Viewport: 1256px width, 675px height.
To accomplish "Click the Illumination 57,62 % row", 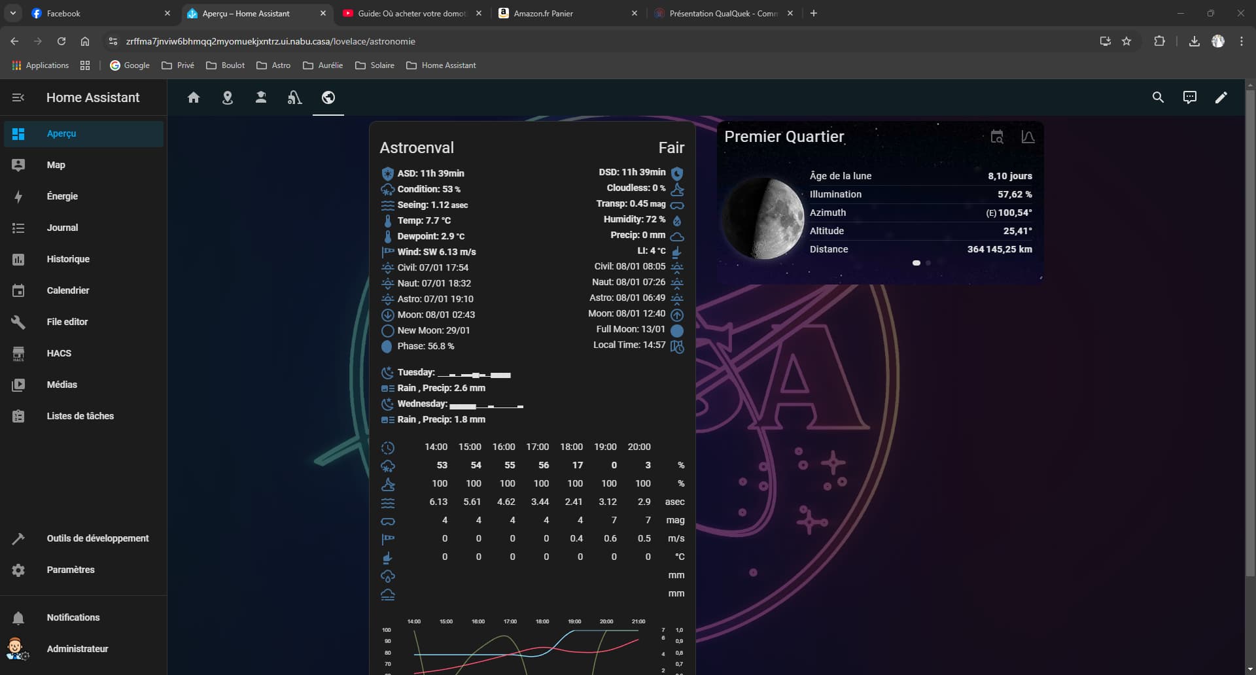I will (x=920, y=194).
